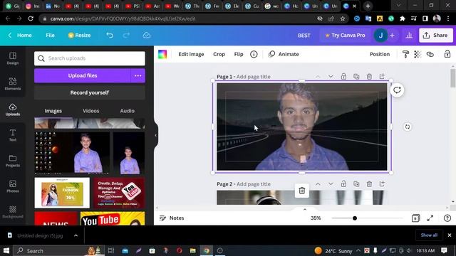Image resolution: width=456 pixels, height=256 pixels.
Task: Collapse the side panel with arrow handle
Action: [x=156, y=135]
